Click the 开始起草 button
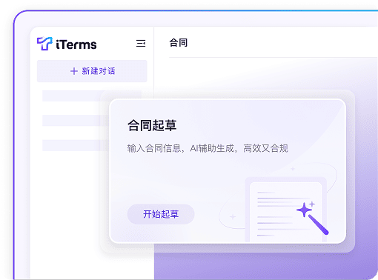378x280 pixels. [x=161, y=214]
